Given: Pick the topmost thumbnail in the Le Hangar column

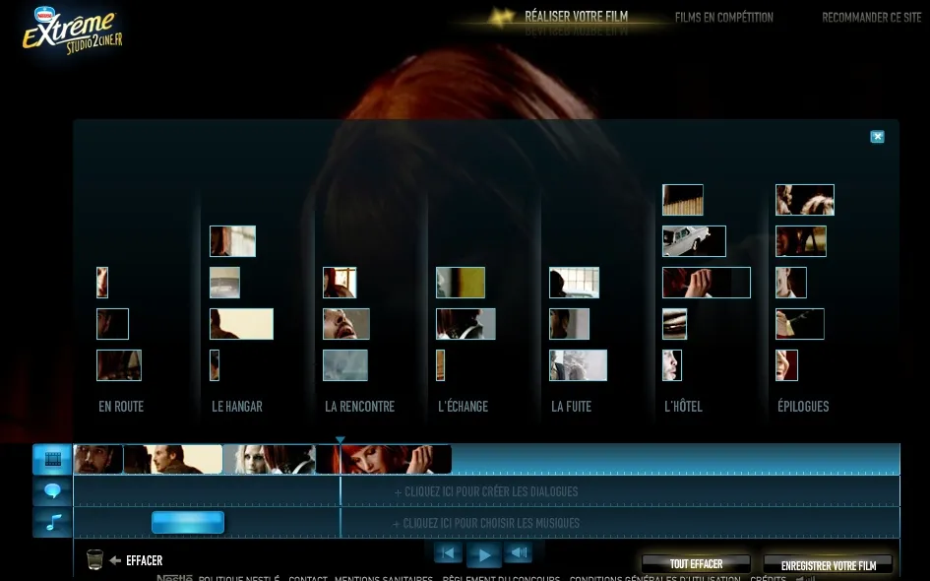Looking at the screenshot, I should [x=232, y=241].
